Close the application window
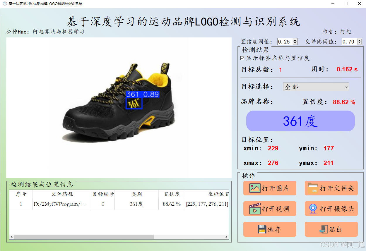The height and width of the screenshot is (251, 366). (x=359, y=4)
